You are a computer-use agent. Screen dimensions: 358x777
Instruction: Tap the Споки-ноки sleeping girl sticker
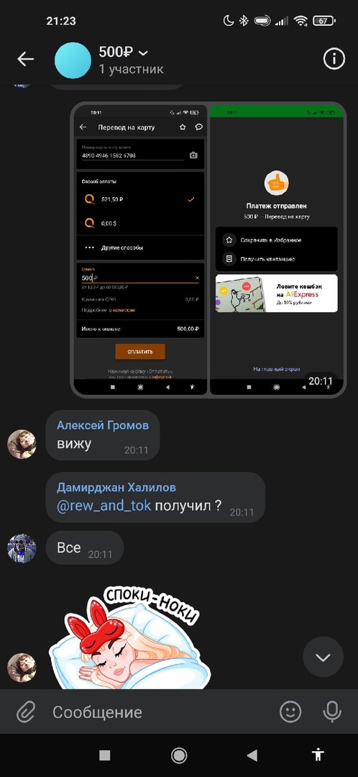[129, 637]
